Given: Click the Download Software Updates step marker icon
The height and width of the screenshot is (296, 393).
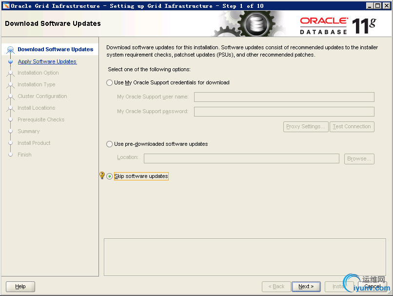Looking at the screenshot, I should pos(10,50).
